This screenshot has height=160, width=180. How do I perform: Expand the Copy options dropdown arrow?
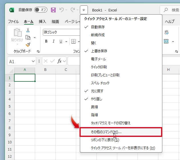[35, 37]
